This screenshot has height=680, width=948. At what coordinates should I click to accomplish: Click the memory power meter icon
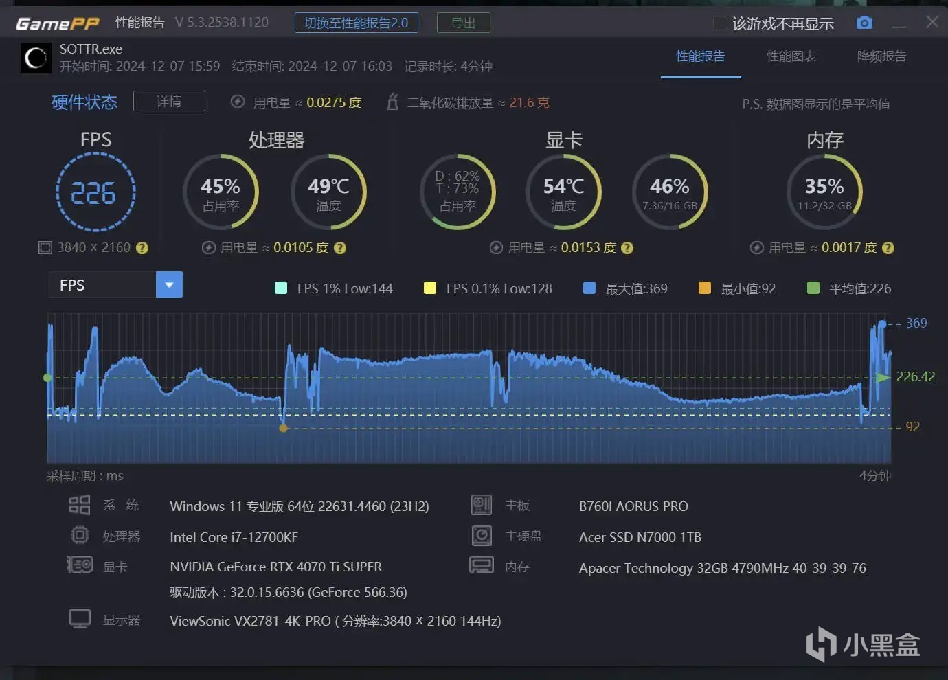(x=757, y=248)
